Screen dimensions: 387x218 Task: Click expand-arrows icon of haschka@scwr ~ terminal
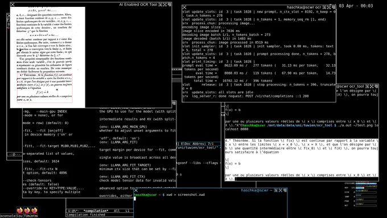(281, 190)
